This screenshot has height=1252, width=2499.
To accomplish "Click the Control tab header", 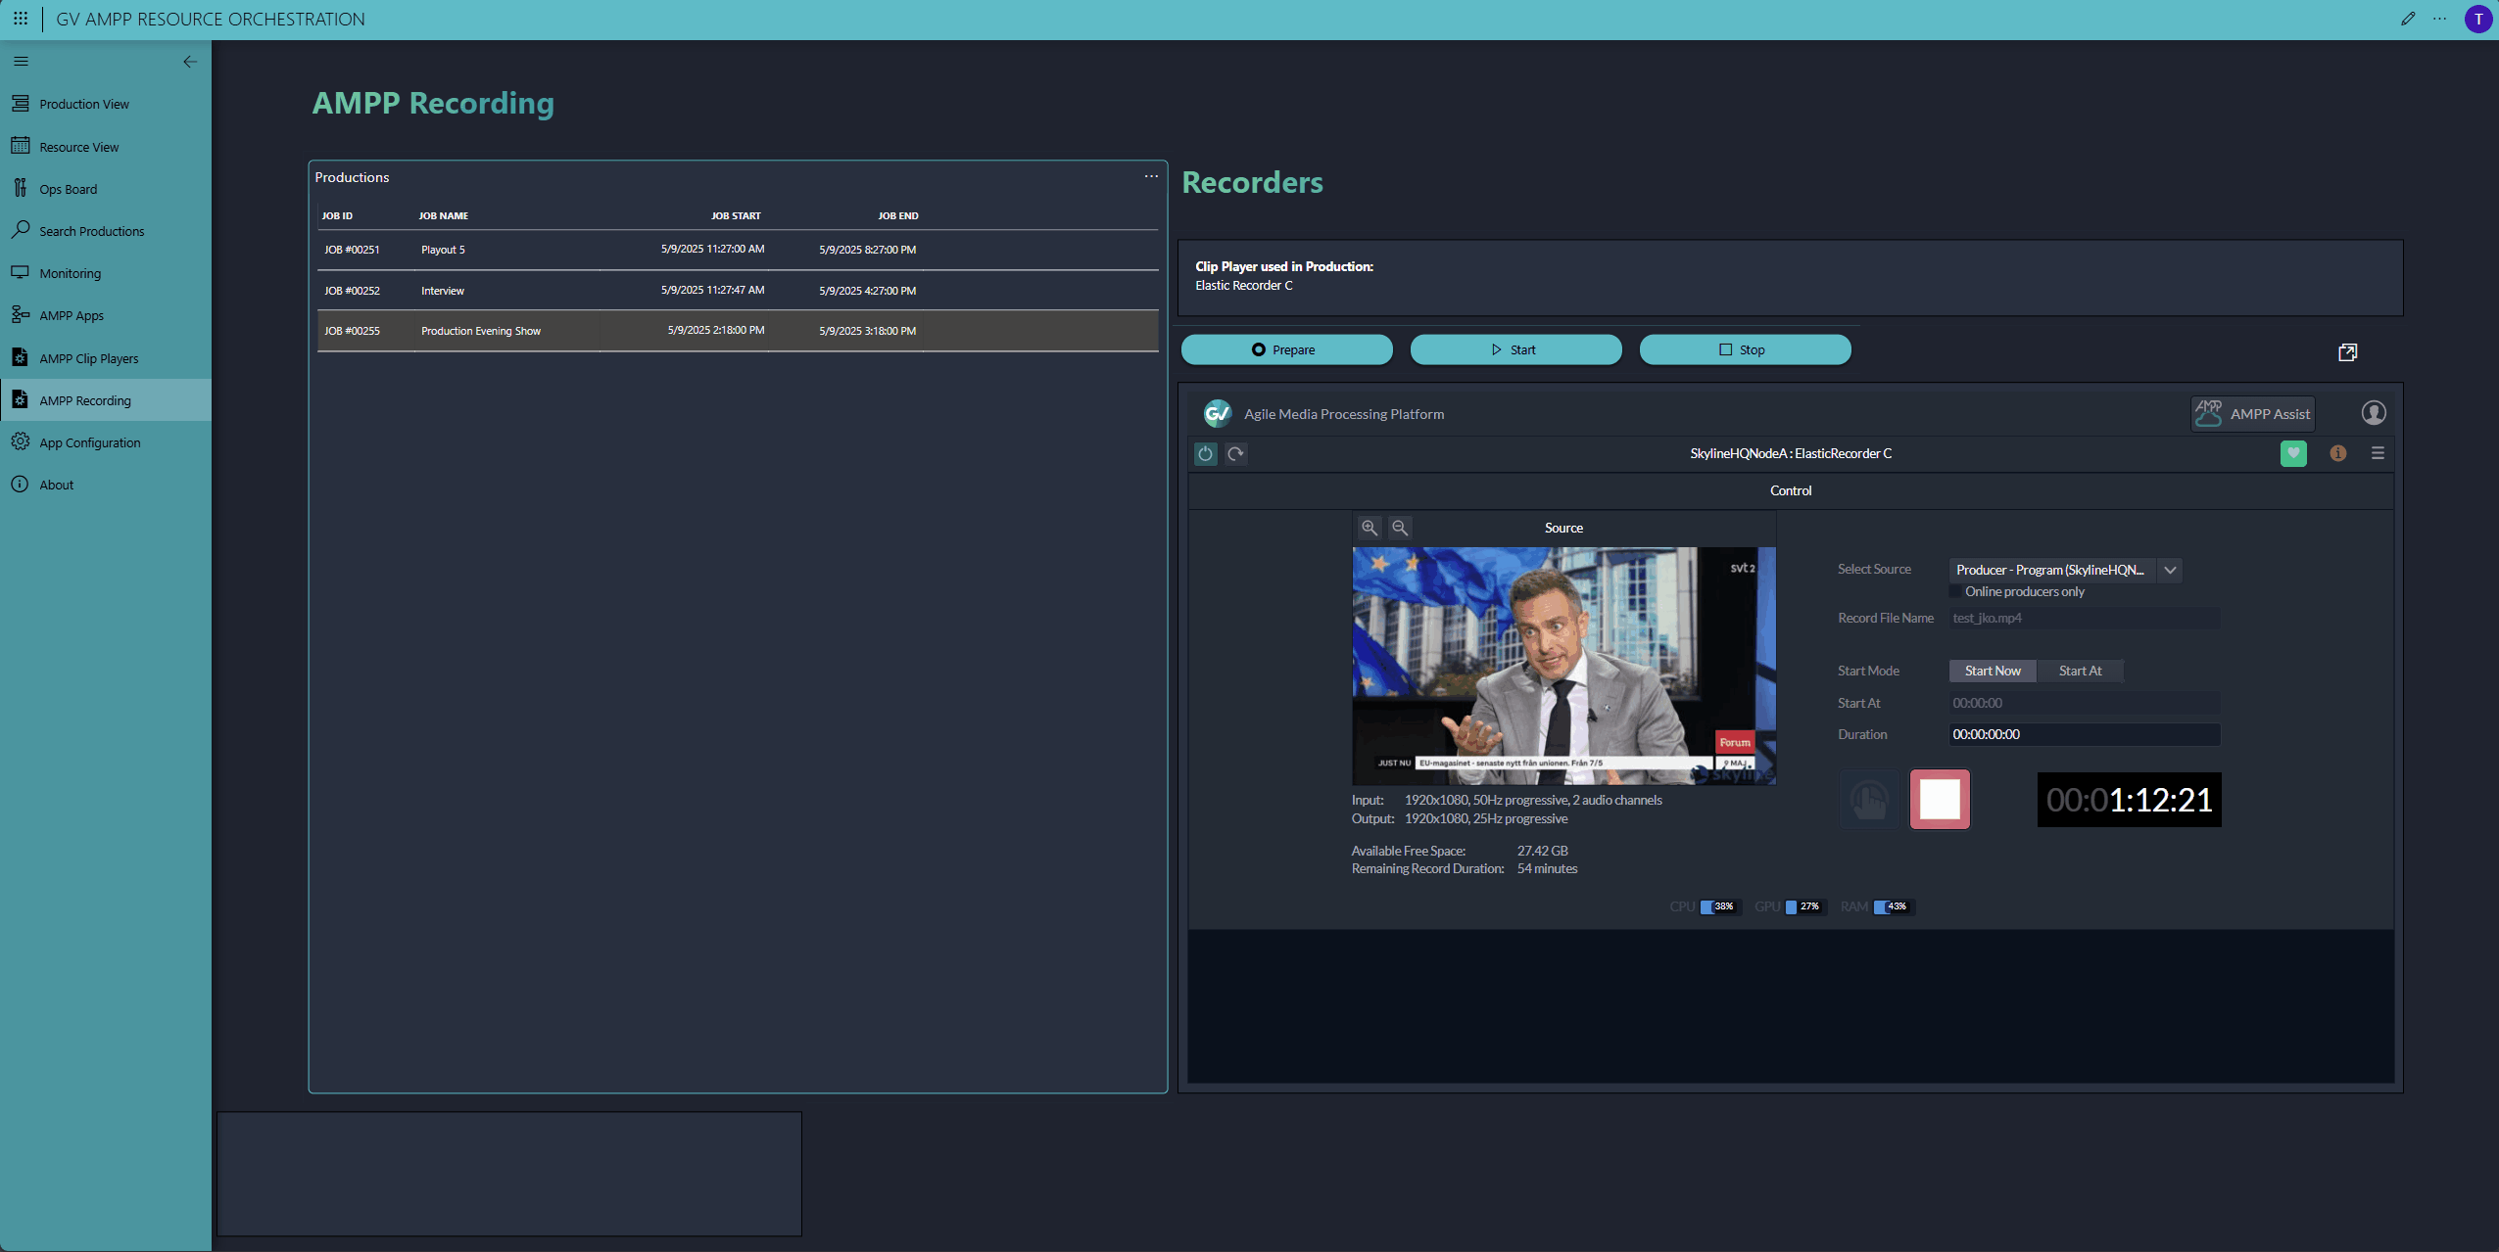I will (1791, 490).
